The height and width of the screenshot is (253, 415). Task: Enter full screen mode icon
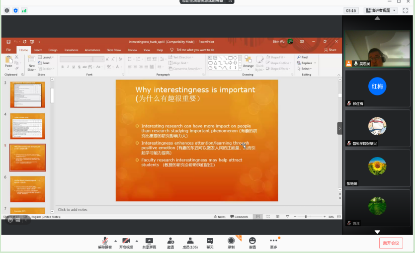(405, 10)
